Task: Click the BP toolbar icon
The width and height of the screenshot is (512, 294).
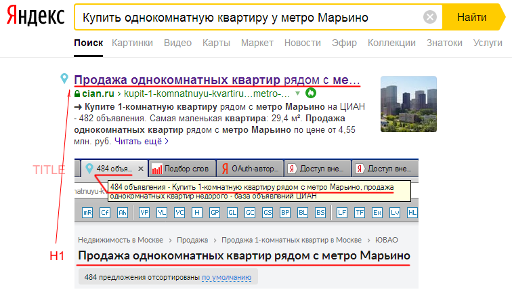Action: click(x=285, y=213)
